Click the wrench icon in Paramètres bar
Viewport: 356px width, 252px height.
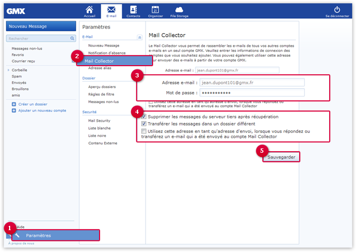coord(17,235)
